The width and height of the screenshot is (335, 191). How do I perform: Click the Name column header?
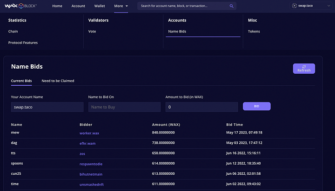(17, 125)
